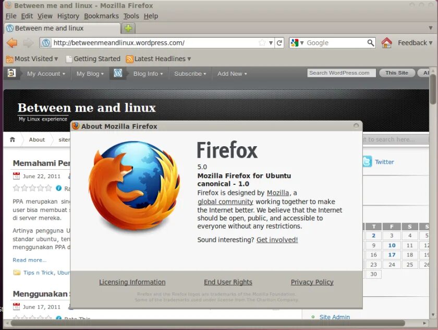
Task: Open the About page navigation tab
Action: coord(37,139)
